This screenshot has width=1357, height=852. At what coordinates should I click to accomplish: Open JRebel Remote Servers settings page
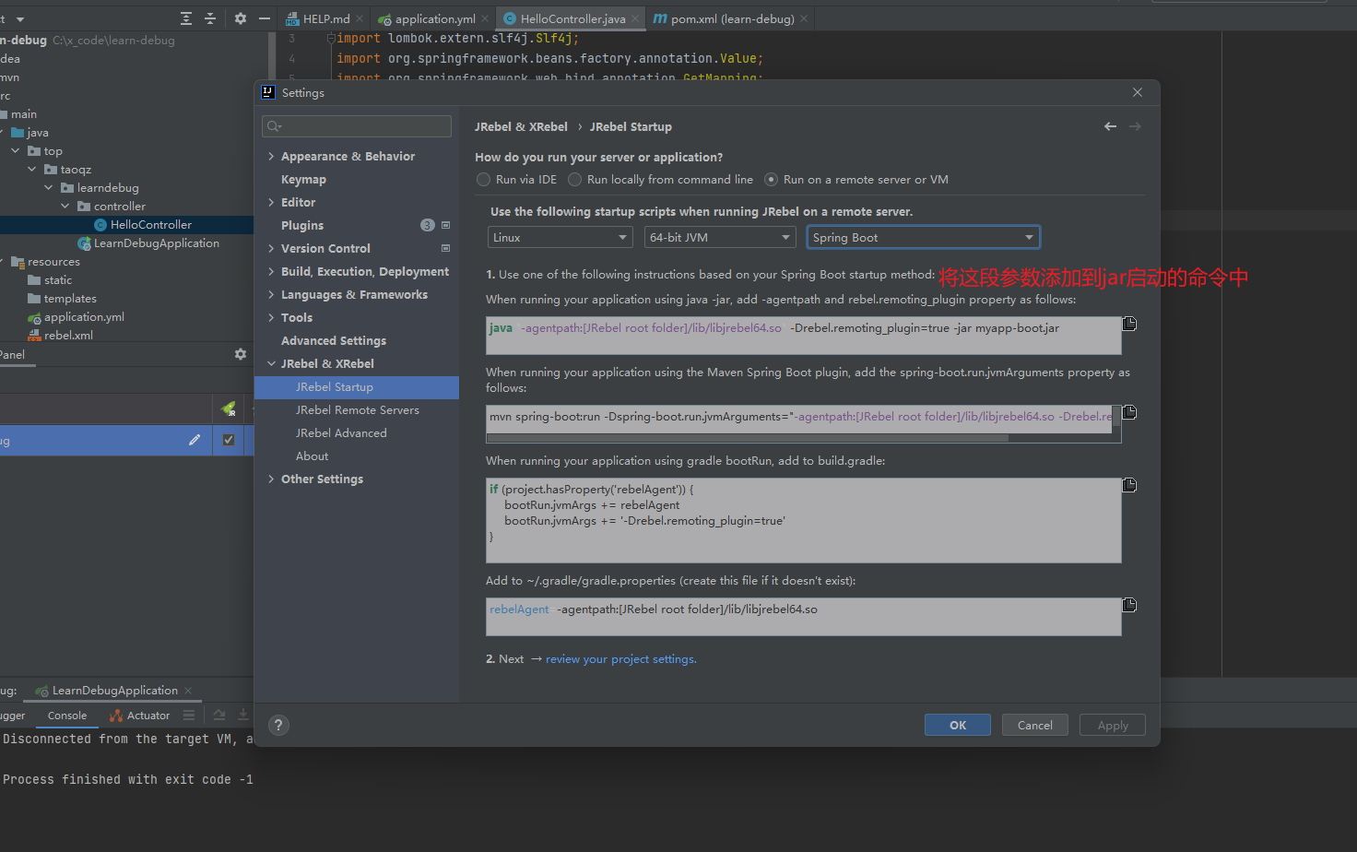pos(357,409)
